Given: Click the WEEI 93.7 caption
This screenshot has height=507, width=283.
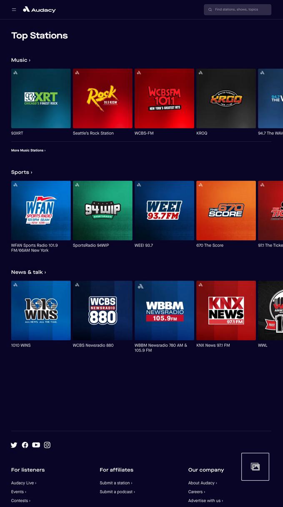Looking at the screenshot, I should pyautogui.click(x=144, y=246).
